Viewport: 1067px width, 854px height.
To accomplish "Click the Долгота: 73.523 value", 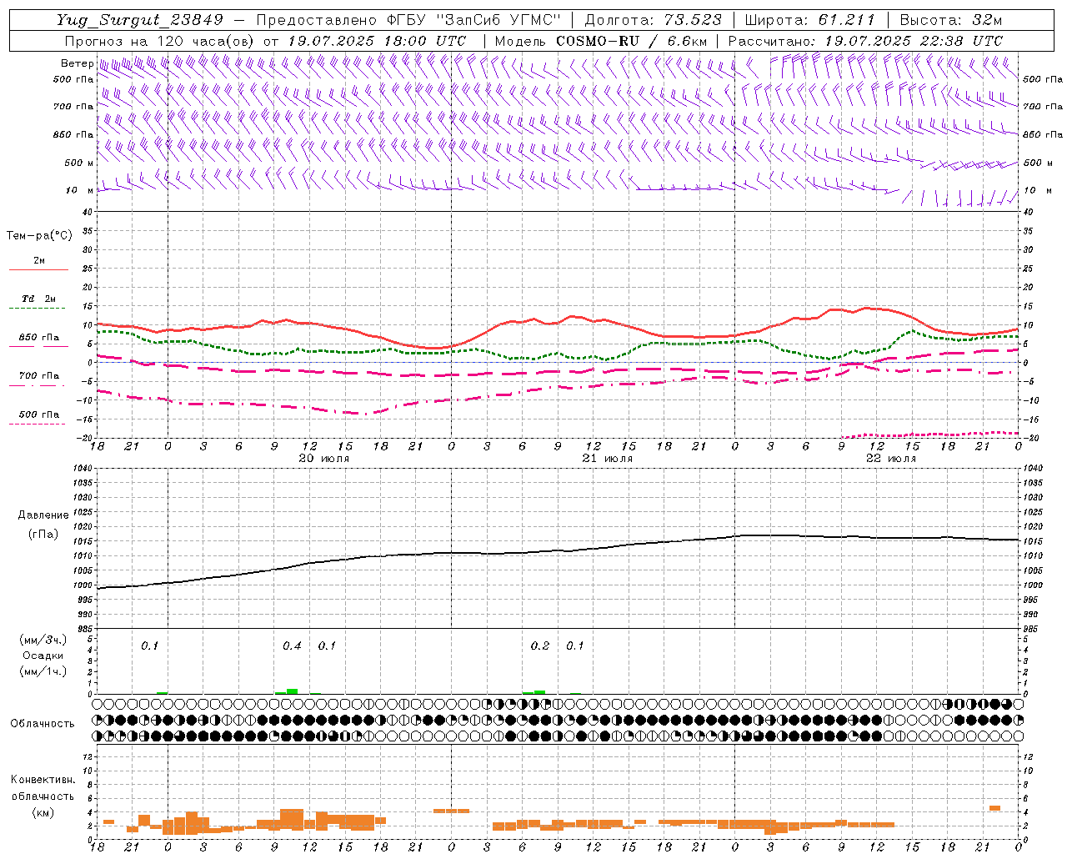I will 654,20.
